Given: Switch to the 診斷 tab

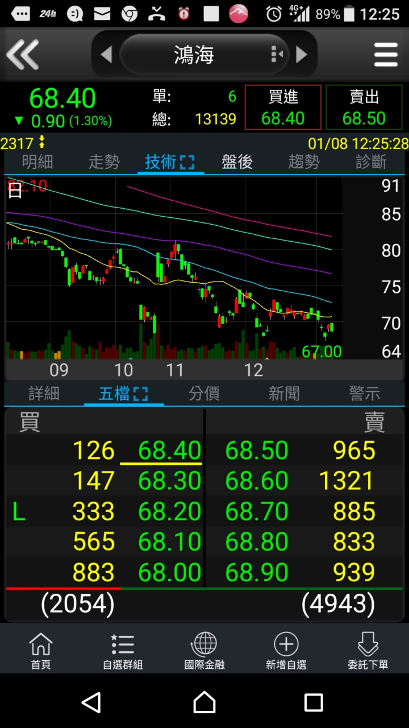Looking at the screenshot, I should pos(371,162).
